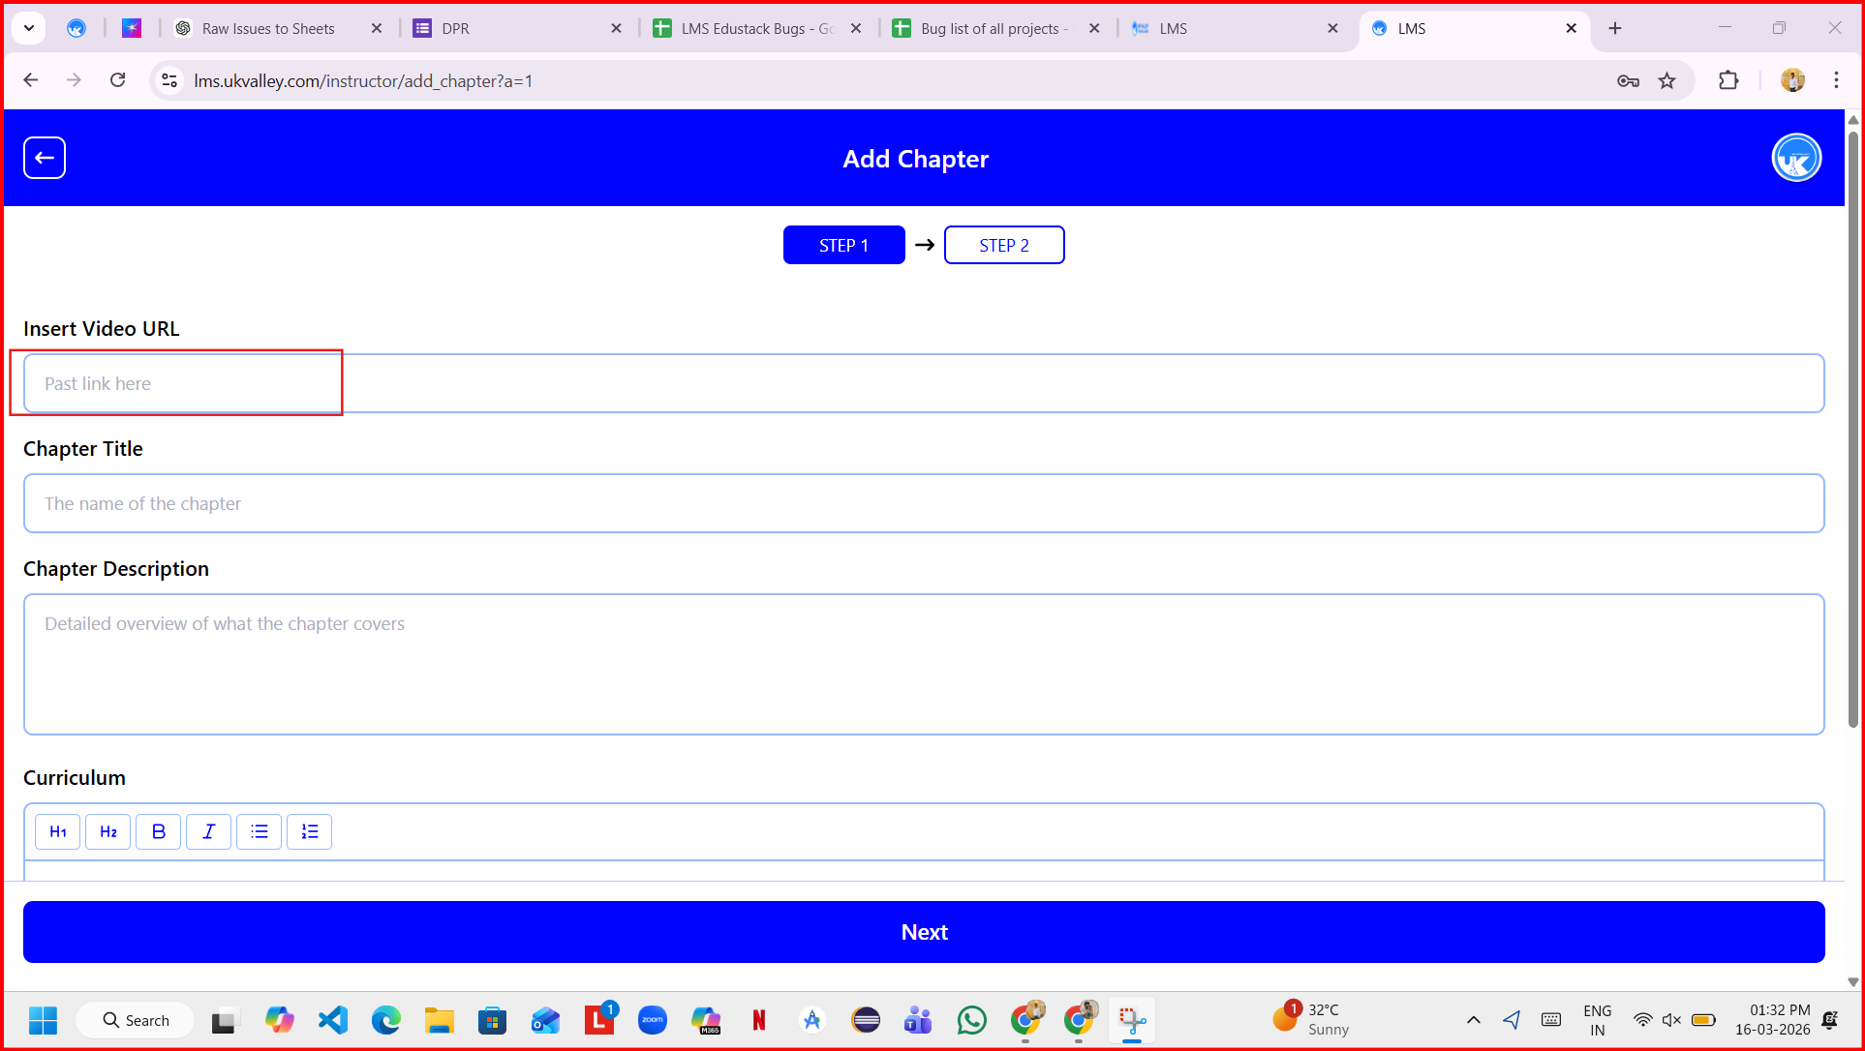Insert a bulleted list in the Curriculum editor
1865x1051 pixels.
(x=260, y=831)
